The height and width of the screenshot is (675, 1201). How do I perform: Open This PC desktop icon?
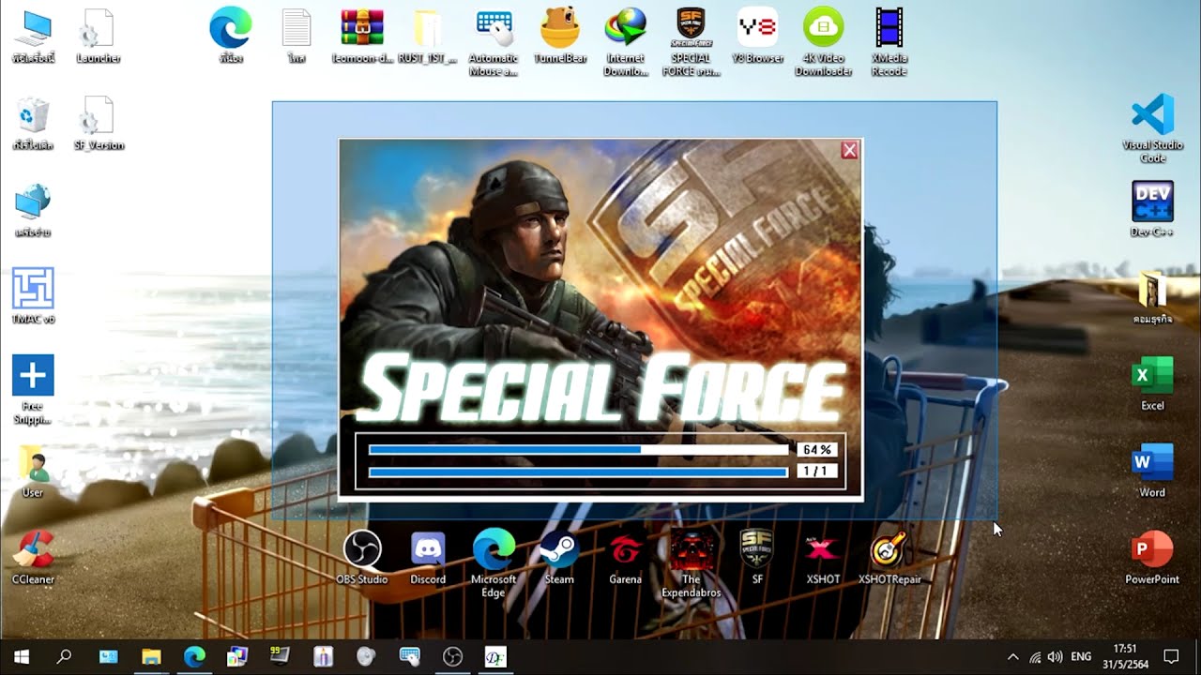(x=33, y=37)
